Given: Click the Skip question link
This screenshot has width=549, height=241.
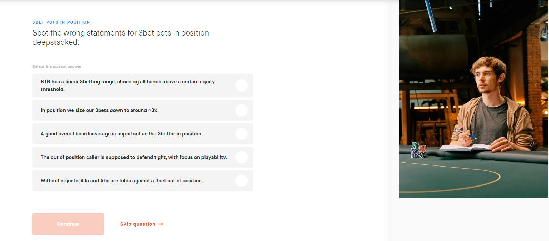Looking at the screenshot, I should coord(138,224).
